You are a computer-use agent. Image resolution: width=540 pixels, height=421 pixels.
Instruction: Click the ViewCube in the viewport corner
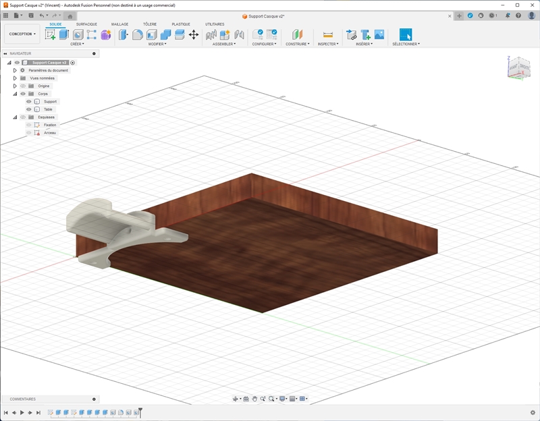click(518, 68)
